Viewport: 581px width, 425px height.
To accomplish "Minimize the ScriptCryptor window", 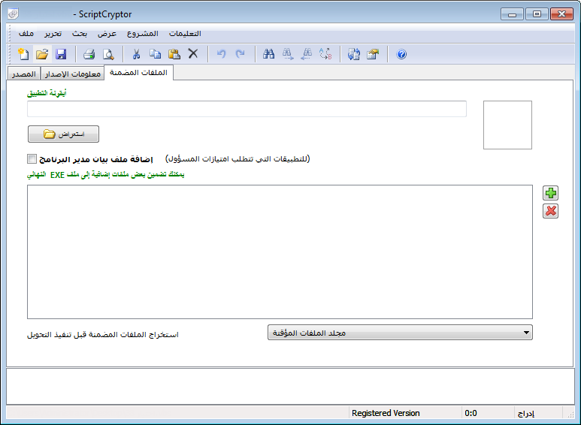I will 512,14.
